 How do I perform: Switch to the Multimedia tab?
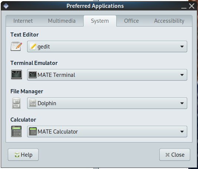coord(62,21)
